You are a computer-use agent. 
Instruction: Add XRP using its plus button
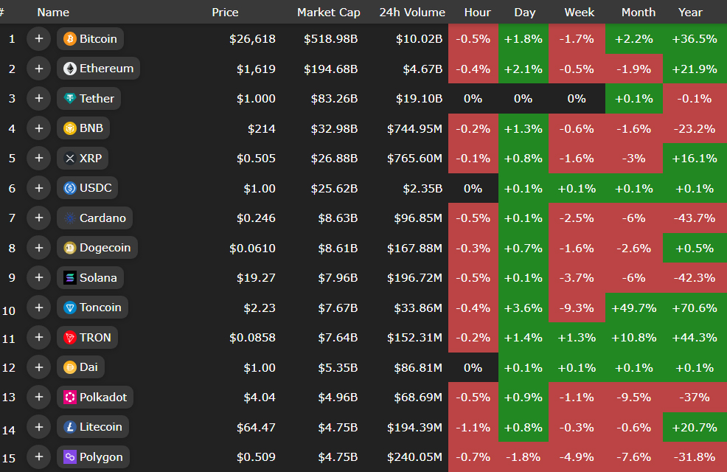click(x=38, y=159)
